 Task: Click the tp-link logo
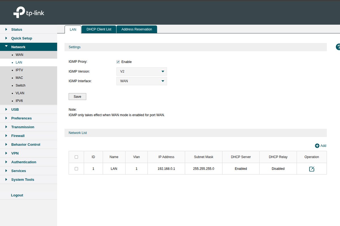click(29, 12)
